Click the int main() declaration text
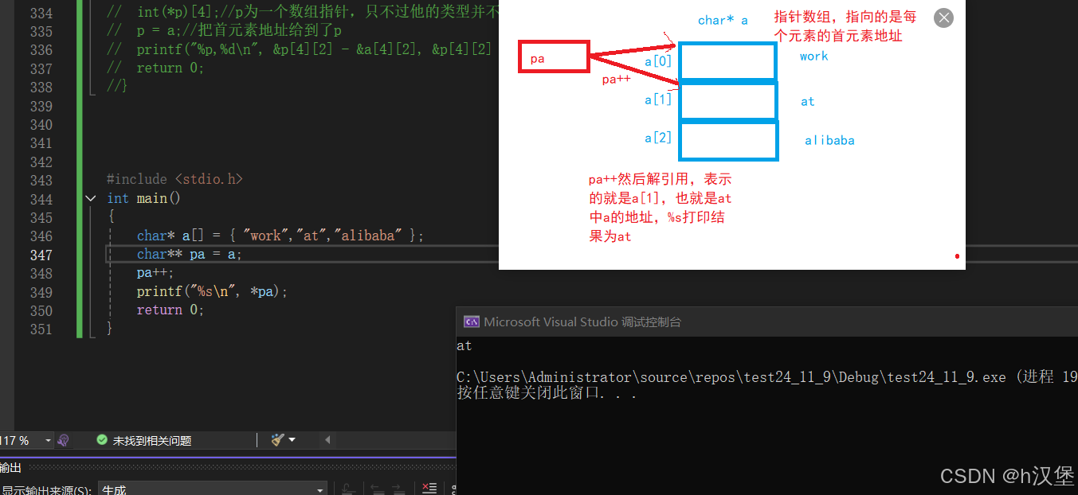The height and width of the screenshot is (495, 1078). (x=143, y=198)
